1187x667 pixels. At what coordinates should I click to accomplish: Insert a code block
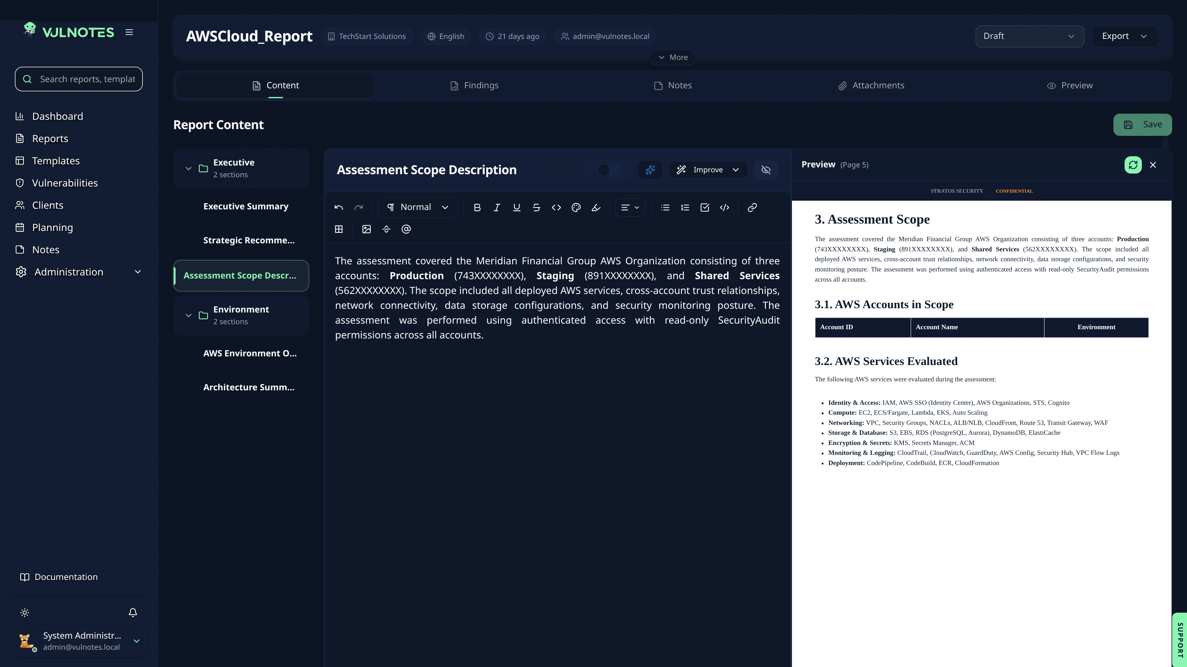pyautogui.click(x=724, y=207)
